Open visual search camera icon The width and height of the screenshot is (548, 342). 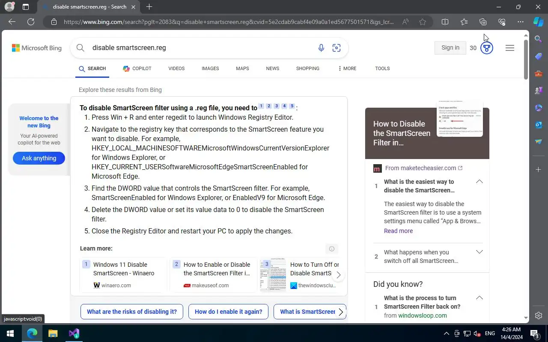(337, 48)
